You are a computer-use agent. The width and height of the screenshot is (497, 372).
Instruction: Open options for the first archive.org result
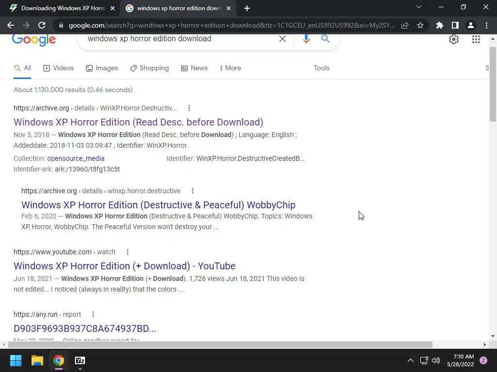[189, 108]
